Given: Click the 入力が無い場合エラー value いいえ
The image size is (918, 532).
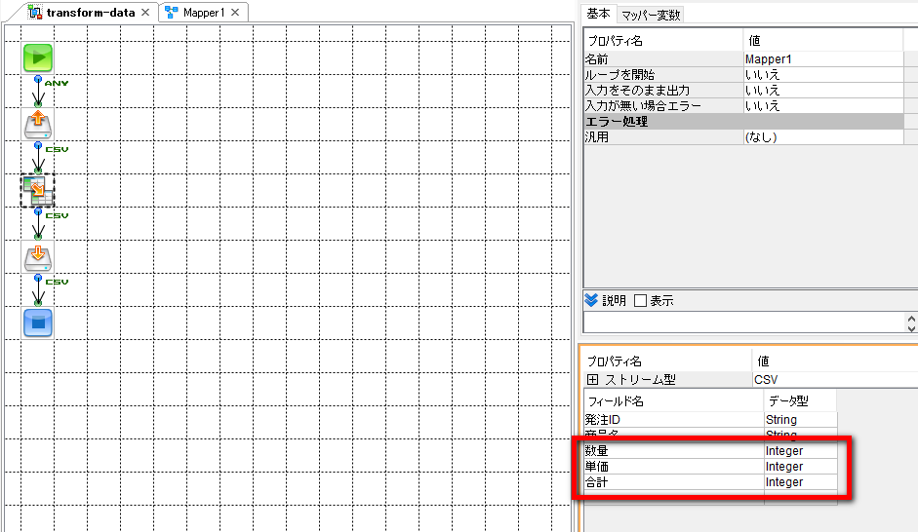Looking at the screenshot, I should (x=823, y=106).
